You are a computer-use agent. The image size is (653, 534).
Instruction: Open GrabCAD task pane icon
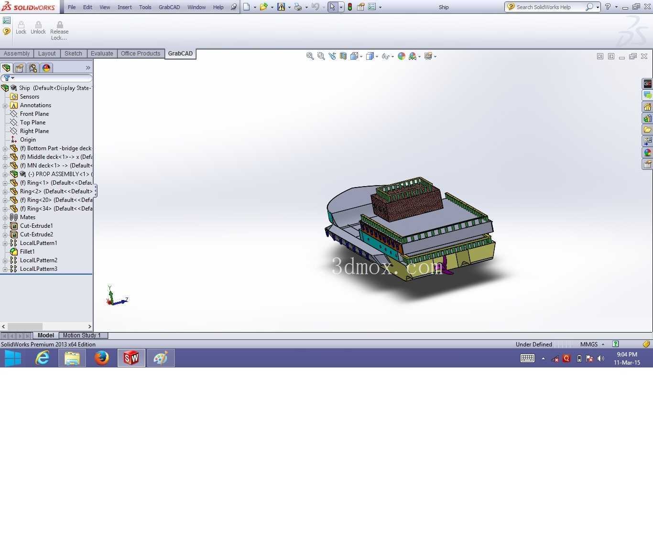click(647, 84)
